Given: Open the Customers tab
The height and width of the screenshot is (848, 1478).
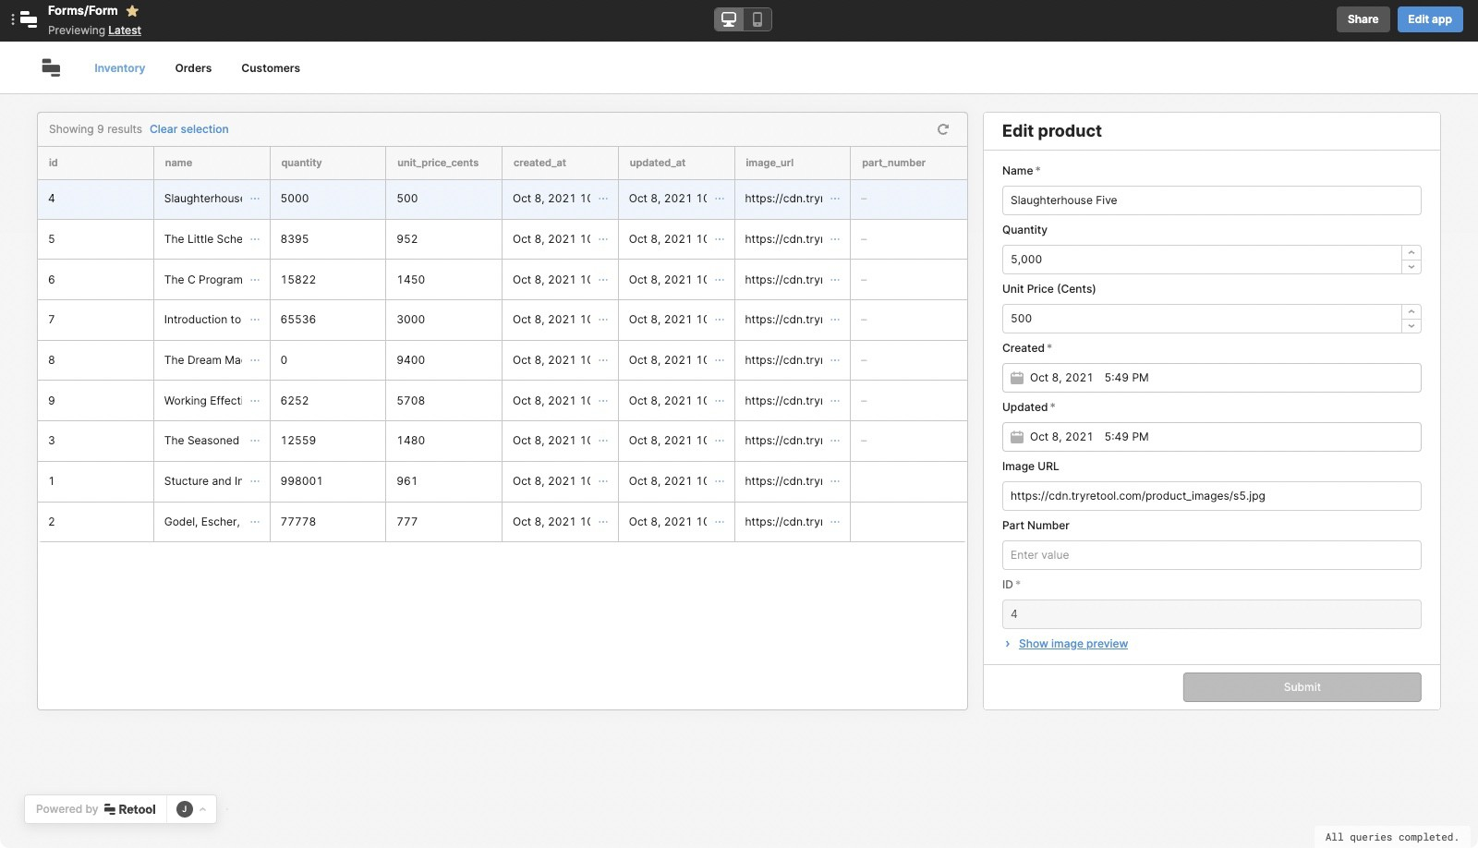Looking at the screenshot, I should [271, 68].
